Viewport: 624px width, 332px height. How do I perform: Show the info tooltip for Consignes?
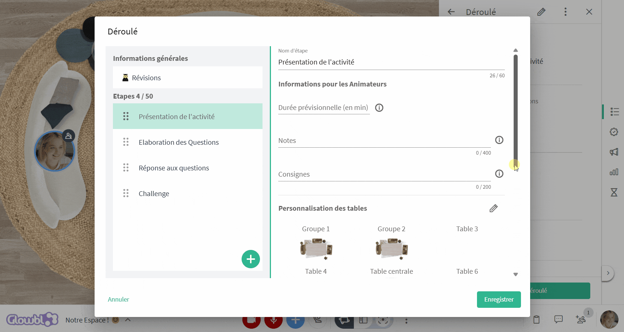pyautogui.click(x=499, y=174)
